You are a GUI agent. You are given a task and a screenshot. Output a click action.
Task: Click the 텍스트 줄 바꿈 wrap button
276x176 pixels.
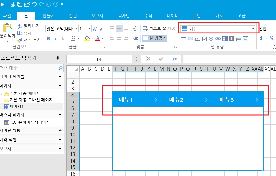click(x=159, y=29)
